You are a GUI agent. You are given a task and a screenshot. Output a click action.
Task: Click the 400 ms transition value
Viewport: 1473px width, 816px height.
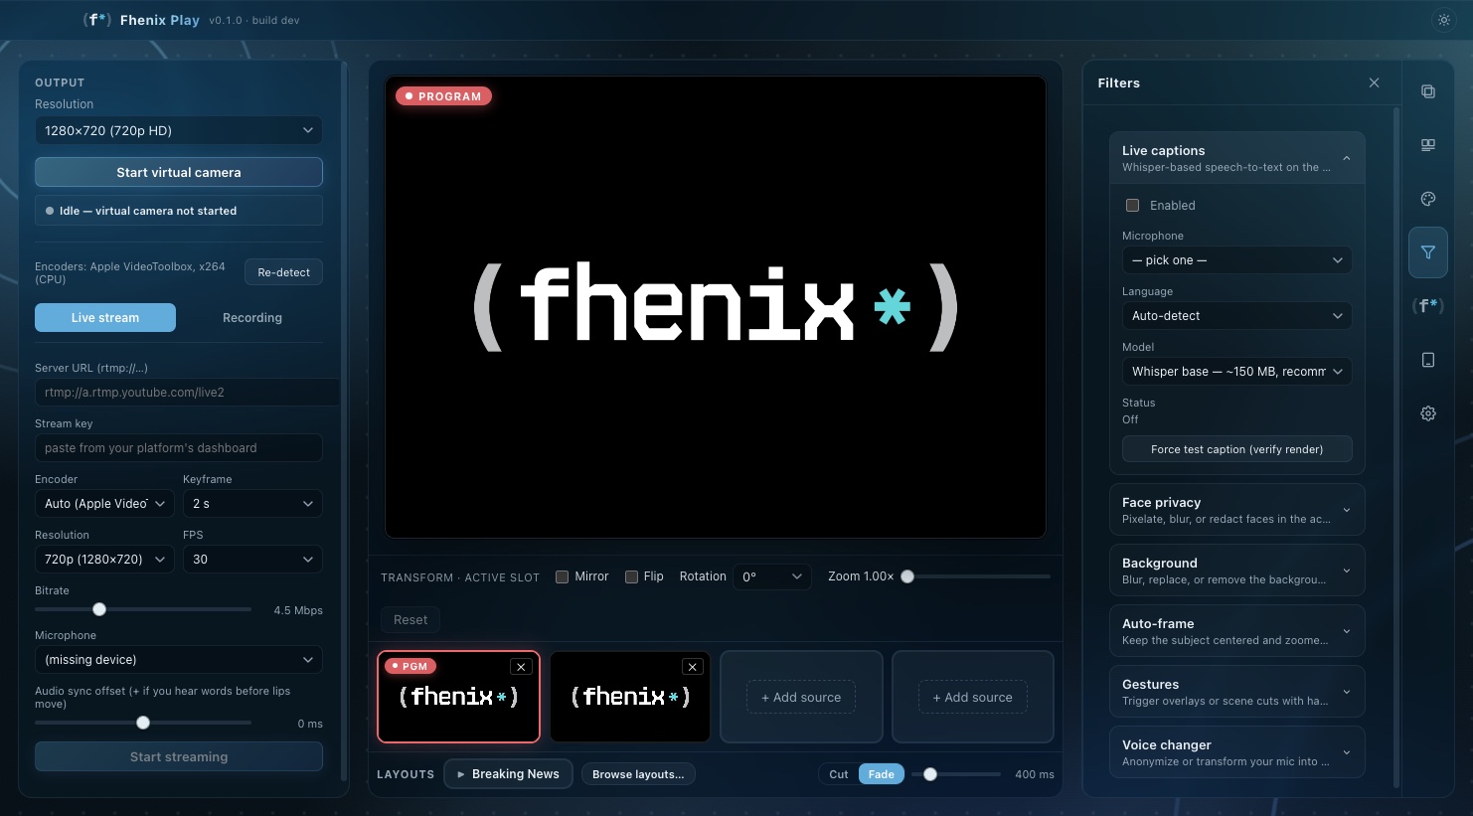pos(1035,774)
